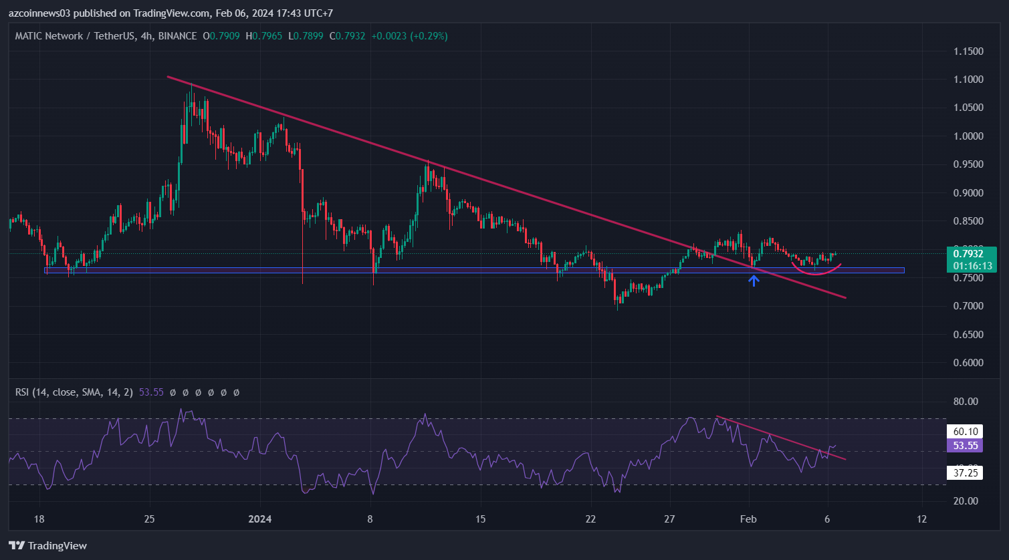Click the '15' date on time axis
The width and height of the screenshot is (1009, 560).
point(480,520)
